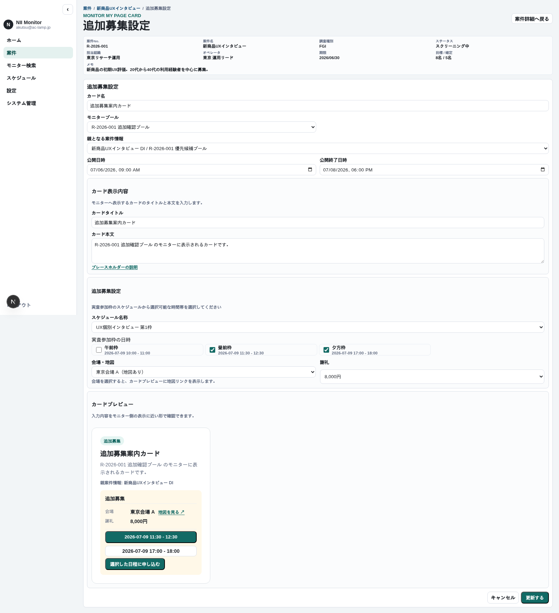This screenshot has width=559, height=613.
Task: Open スケジュール in the sidebar
Action: click(38, 78)
